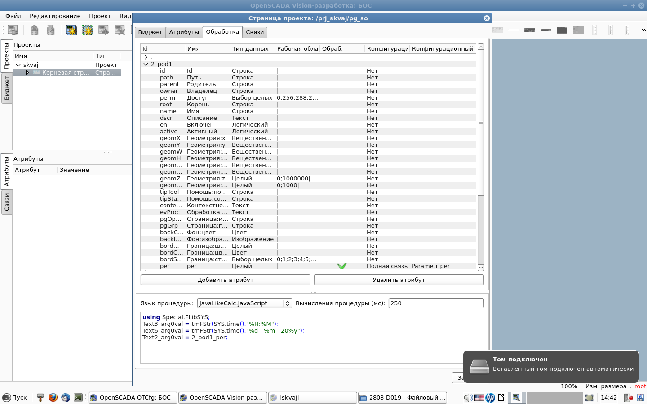The height and width of the screenshot is (404, 647).
Task: Switch to the Атрибуты tab in dialog
Action: 184,32
